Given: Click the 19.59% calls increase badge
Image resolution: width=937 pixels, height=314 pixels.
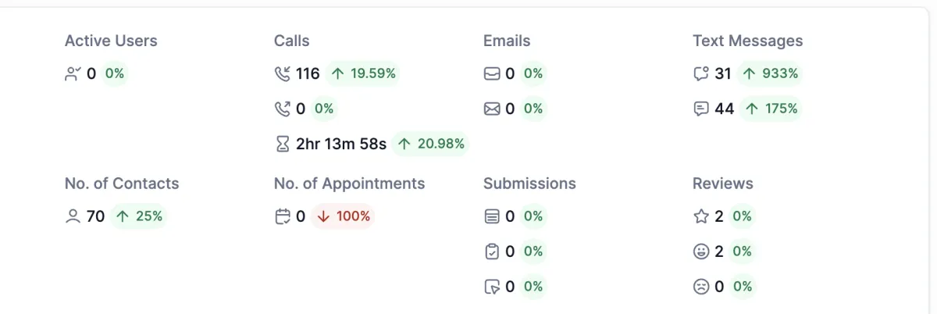Looking at the screenshot, I should (363, 74).
